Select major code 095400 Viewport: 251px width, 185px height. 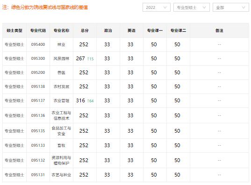coord(38,44)
